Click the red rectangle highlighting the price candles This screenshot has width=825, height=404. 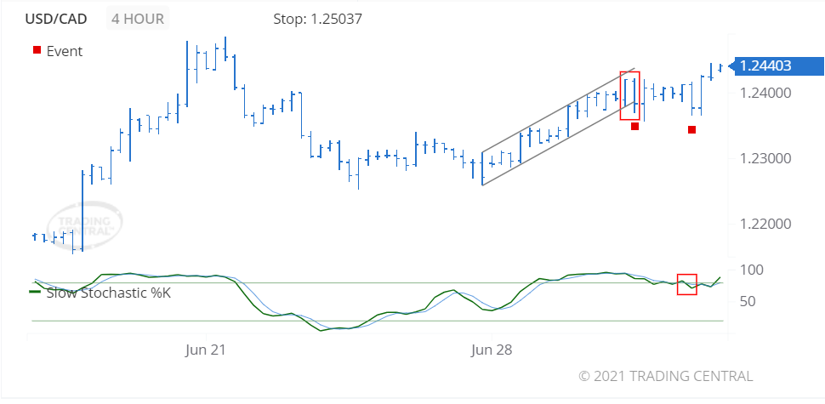click(x=629, y=94)
